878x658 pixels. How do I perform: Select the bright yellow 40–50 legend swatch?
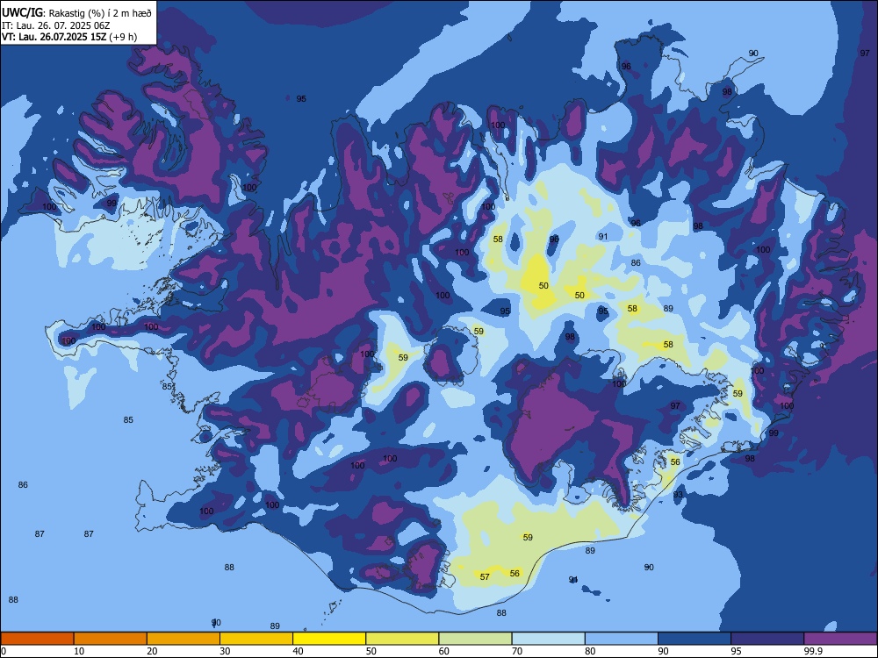tap(329, 639)
